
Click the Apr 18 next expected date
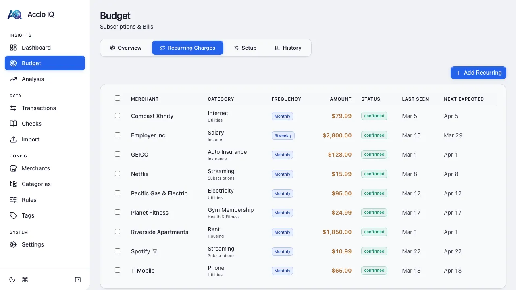point(453,271)
